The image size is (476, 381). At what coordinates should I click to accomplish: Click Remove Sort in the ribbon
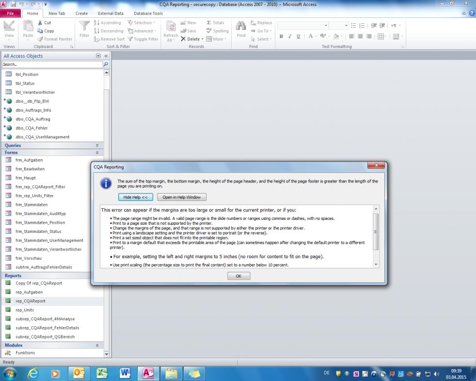[x=109, y=39]
